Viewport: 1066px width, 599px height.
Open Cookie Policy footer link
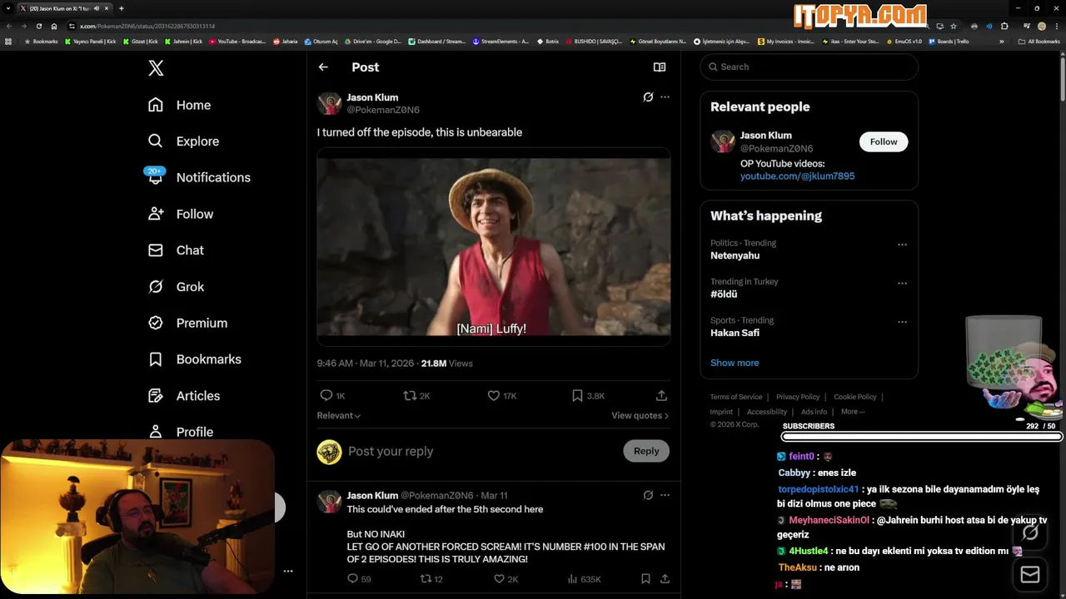(855, 397)
